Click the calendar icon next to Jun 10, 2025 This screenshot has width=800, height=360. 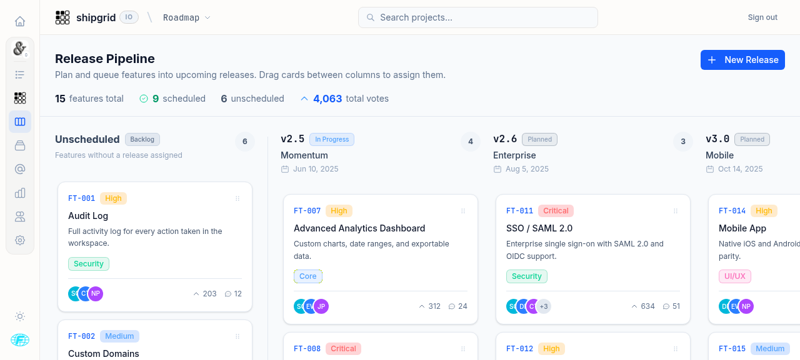285,169
